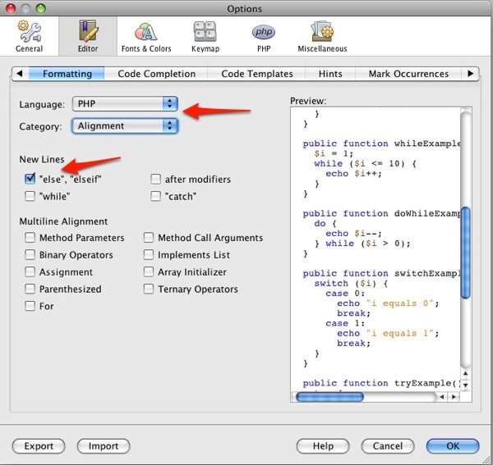Enable Method Call Arguments alignment
Viewport: 493px width, 465px height.
pyautogui.click(x=149, y=238)
